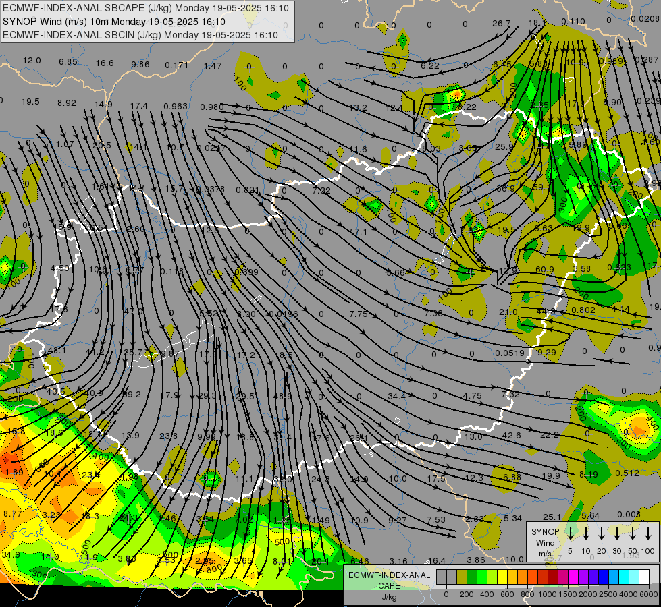Click the wind arrow above the 5 m/s label
This screenshot has width=661, height=607.
pos(571,533)
